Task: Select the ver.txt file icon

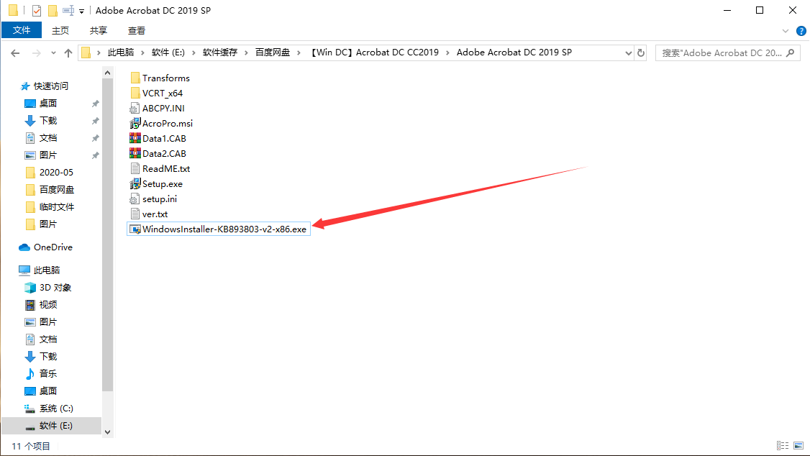Action: [x=135, y=214]
